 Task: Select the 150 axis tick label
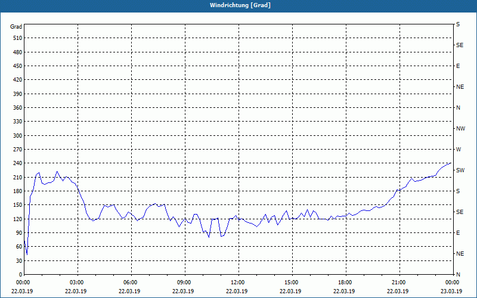(x=18, y=205)
